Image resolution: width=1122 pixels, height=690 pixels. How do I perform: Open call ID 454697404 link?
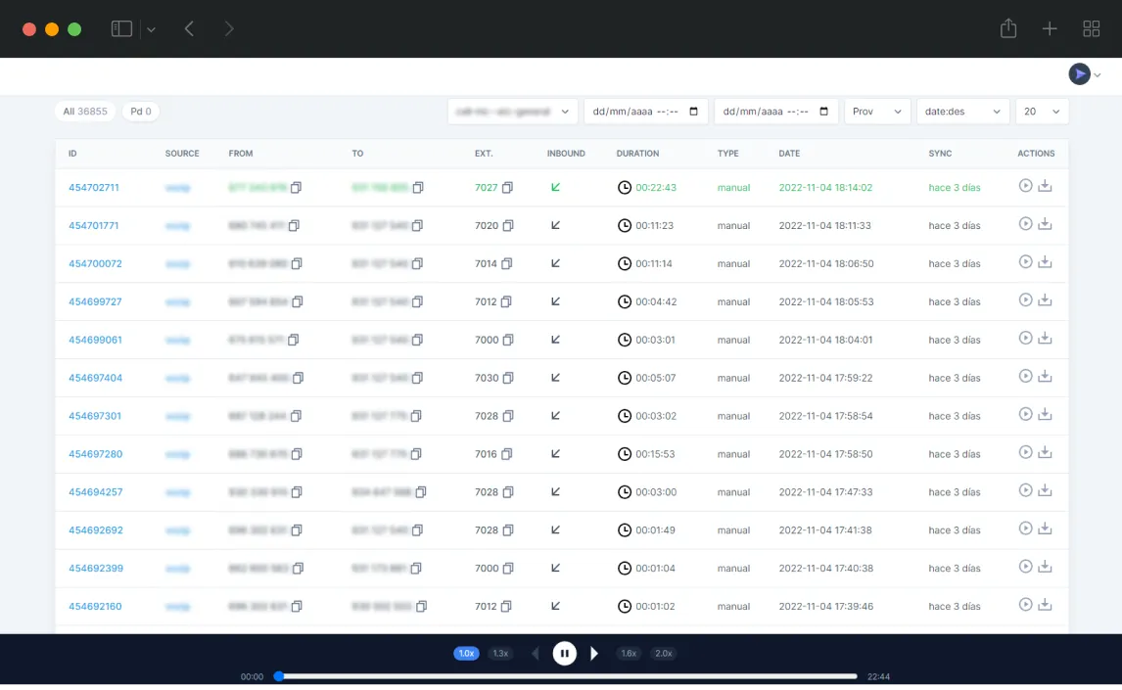[95, 378]
